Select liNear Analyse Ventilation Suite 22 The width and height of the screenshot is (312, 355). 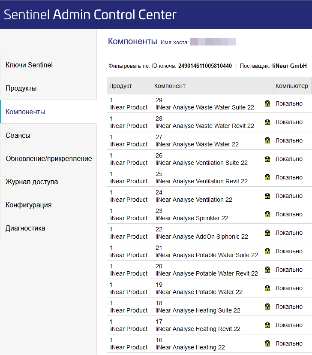(202, 163)
